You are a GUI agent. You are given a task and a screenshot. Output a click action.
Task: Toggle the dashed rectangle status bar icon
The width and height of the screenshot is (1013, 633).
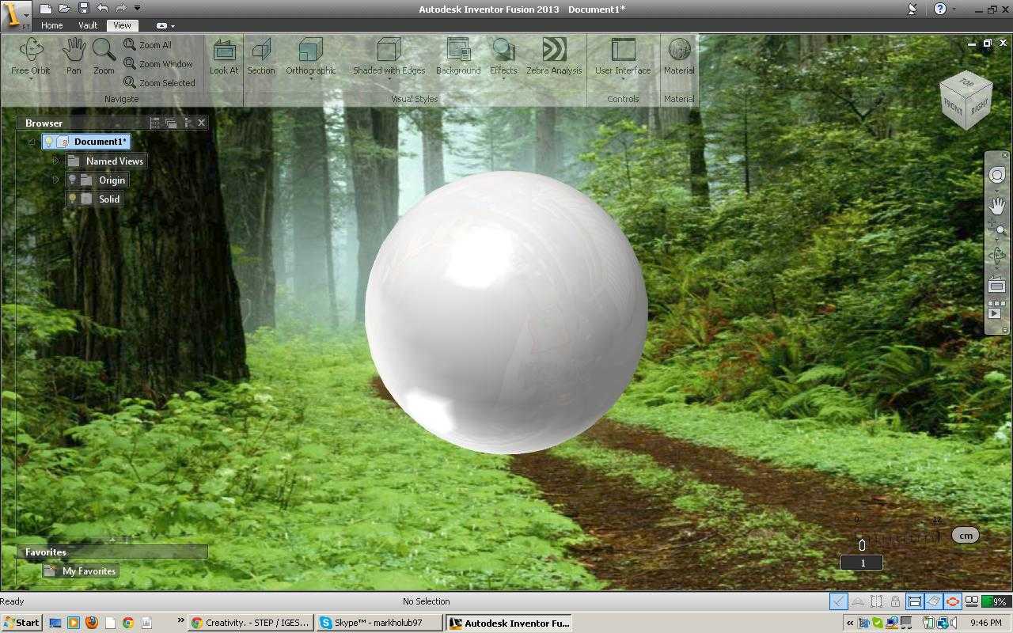[876, 601]
